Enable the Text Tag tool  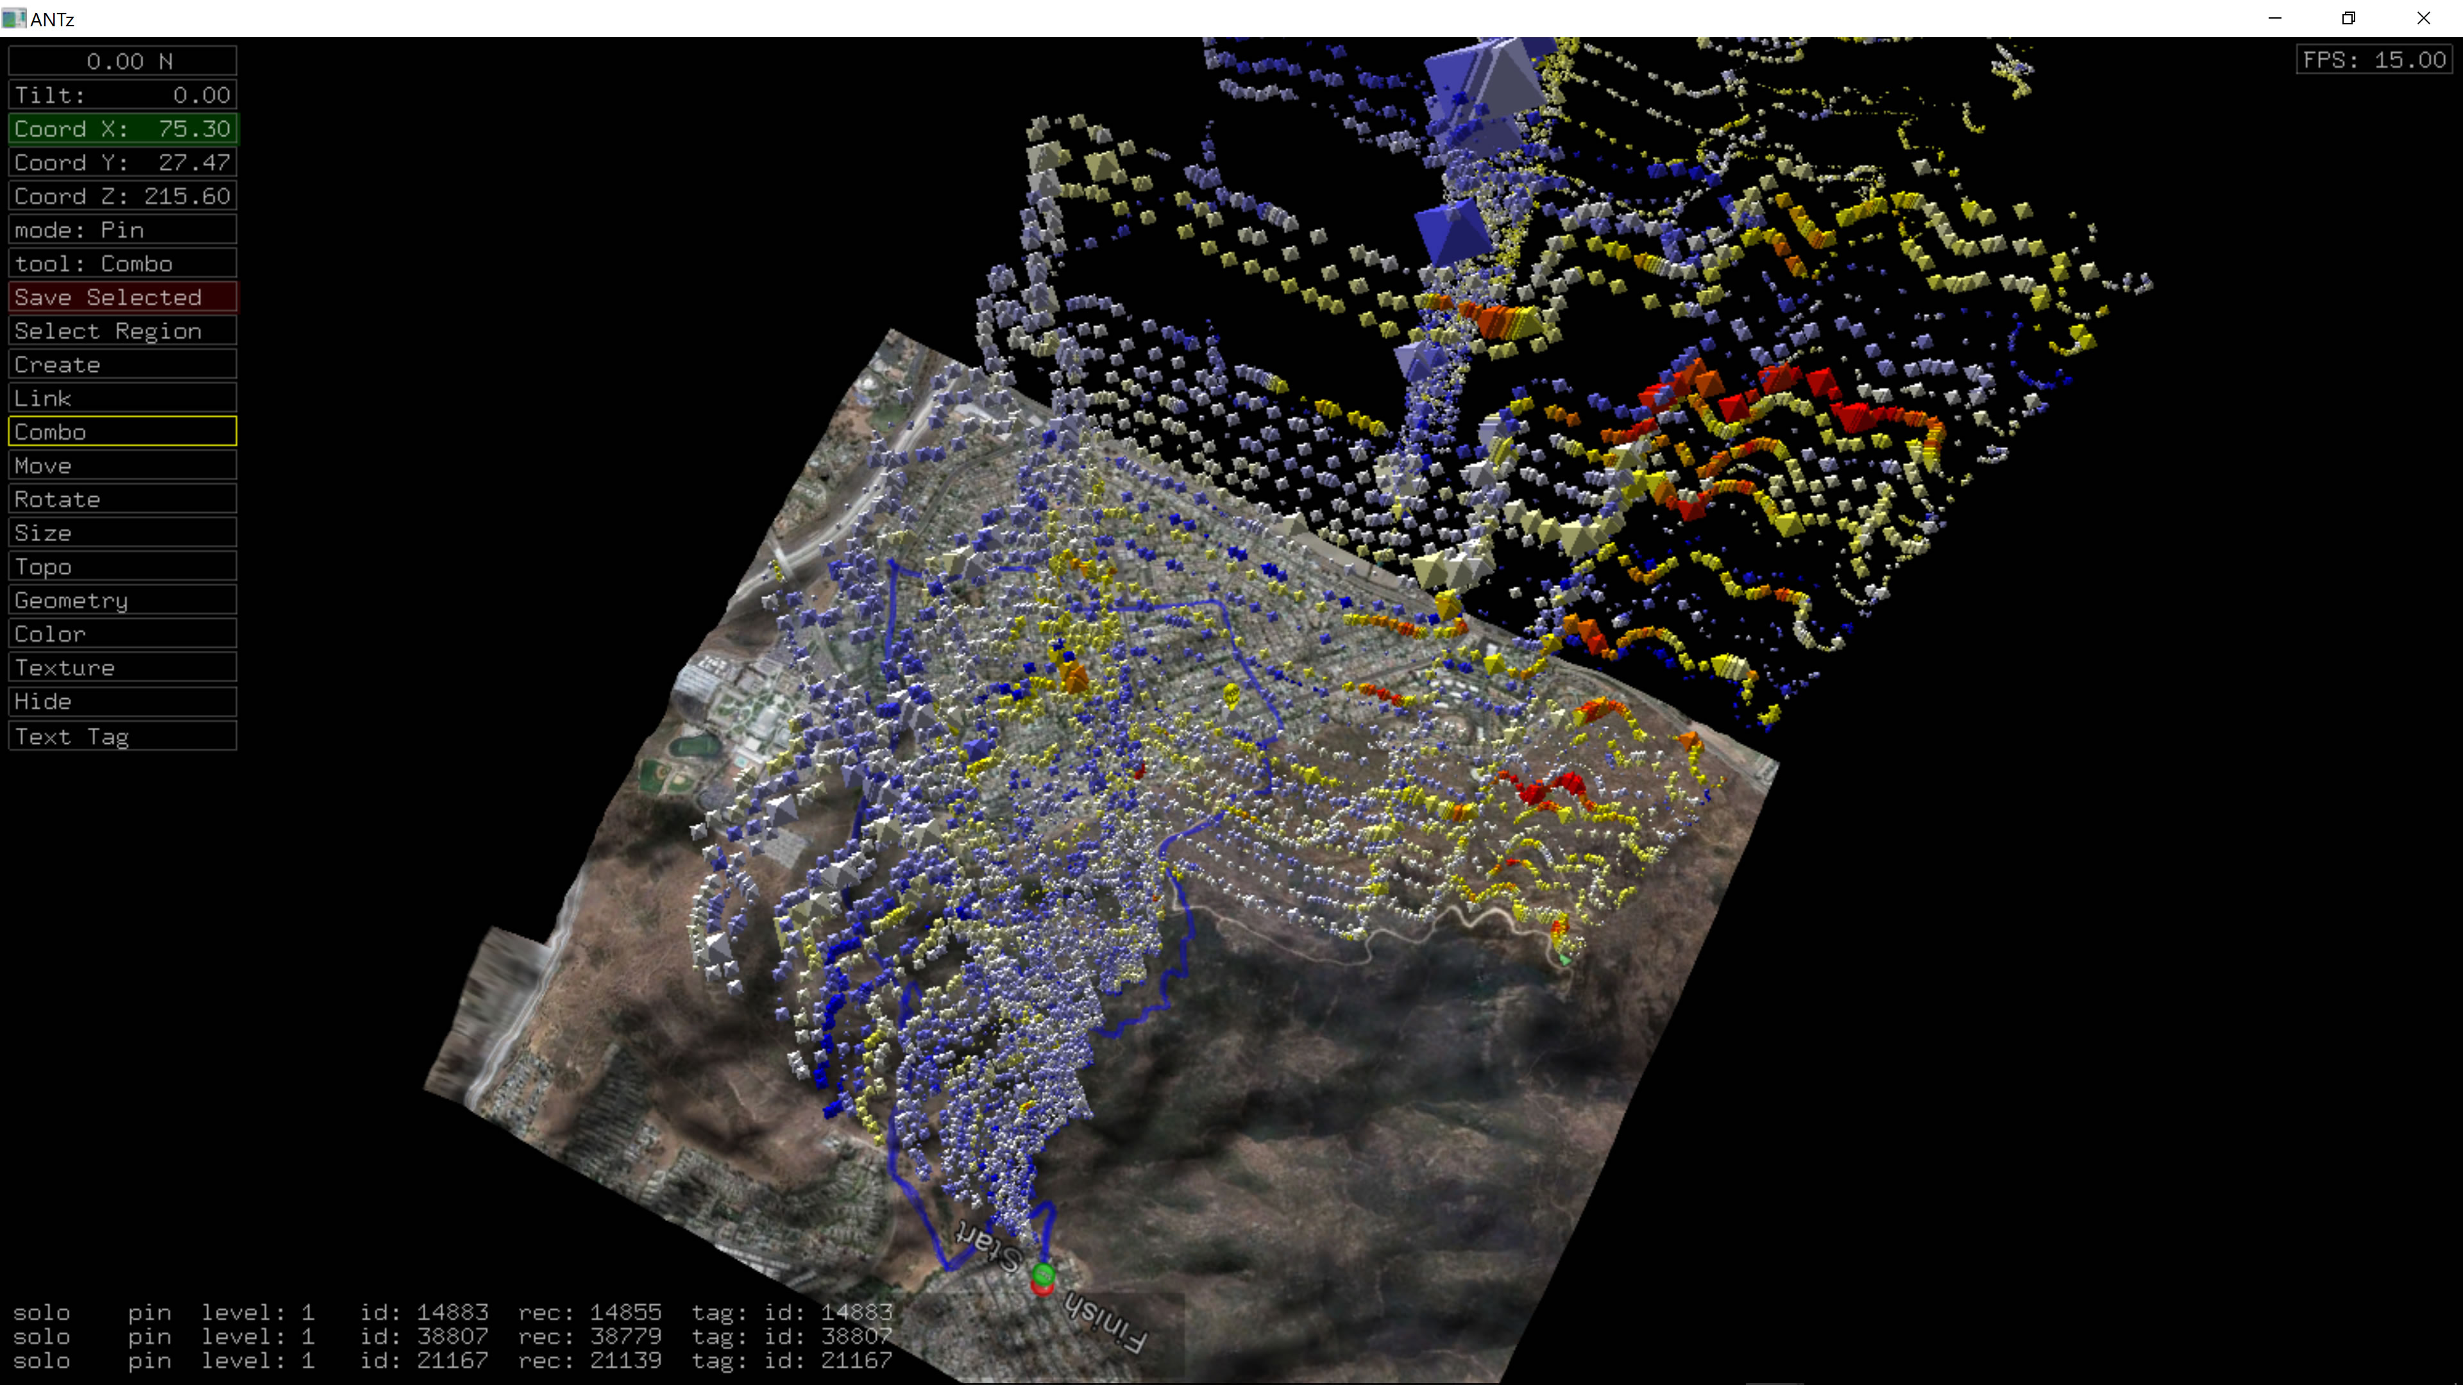(123, 736)
